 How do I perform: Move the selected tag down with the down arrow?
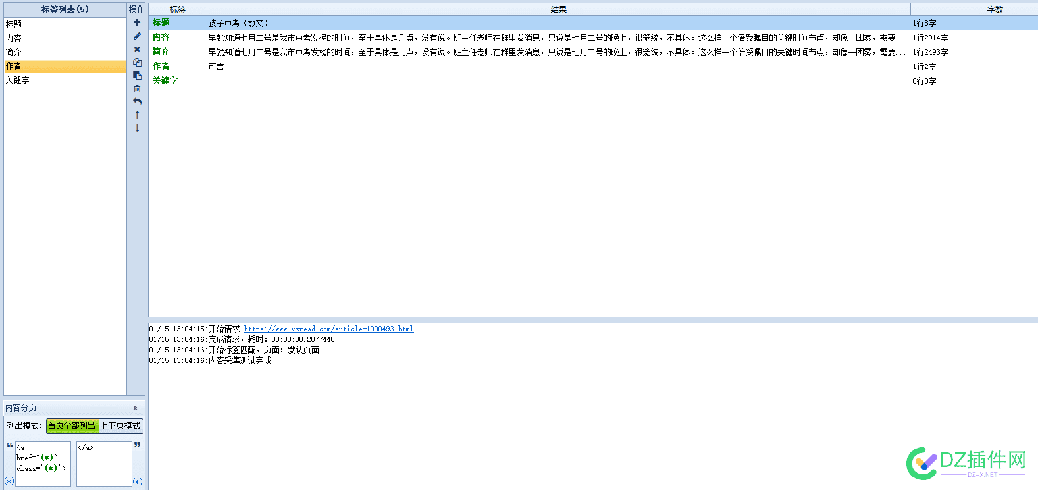137,128
